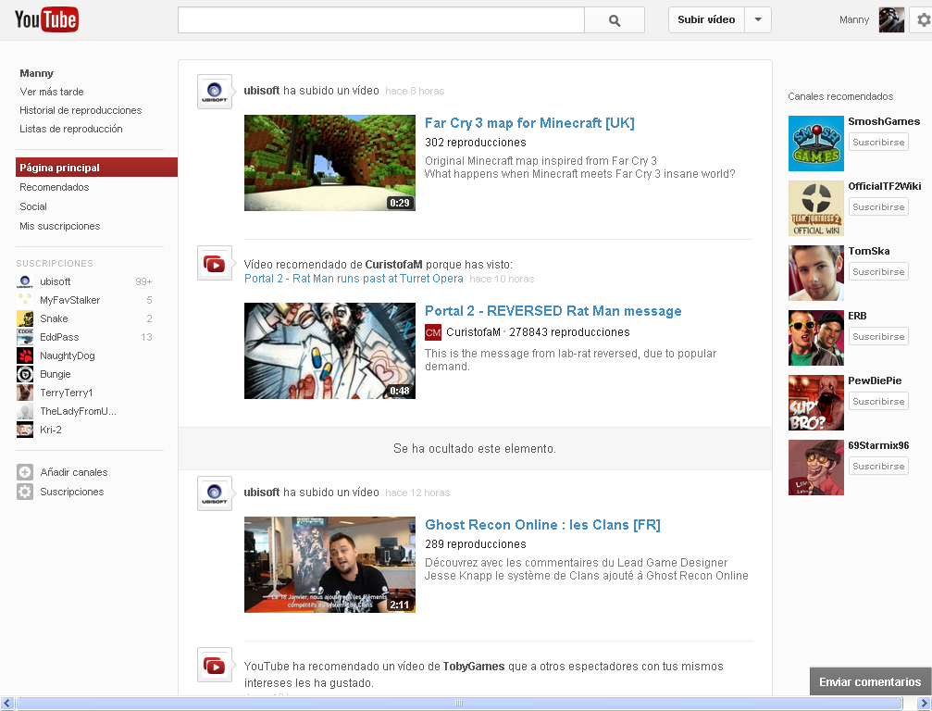This screenshot has height=711, width=932.
Task: Click the plus icon for Añadir canales
Action: [25, 472]
